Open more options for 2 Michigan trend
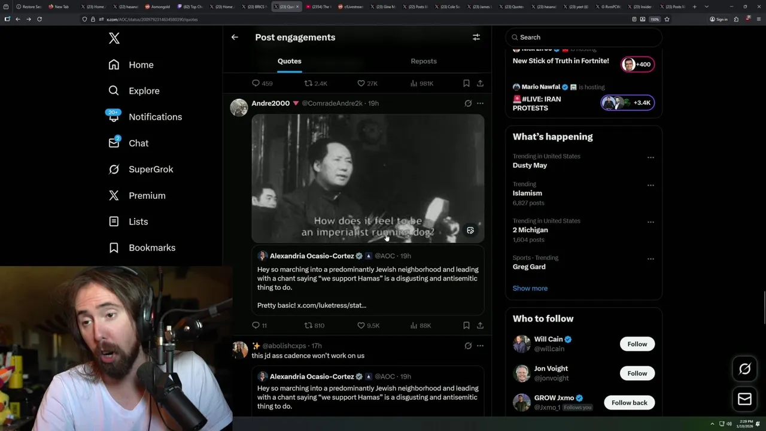Image resolution: width=766 pixels, height=431 pixels. [x=651, y=222]
